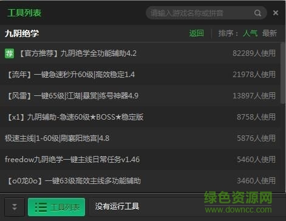Click the 13897人使用 count

click(254, 96)
